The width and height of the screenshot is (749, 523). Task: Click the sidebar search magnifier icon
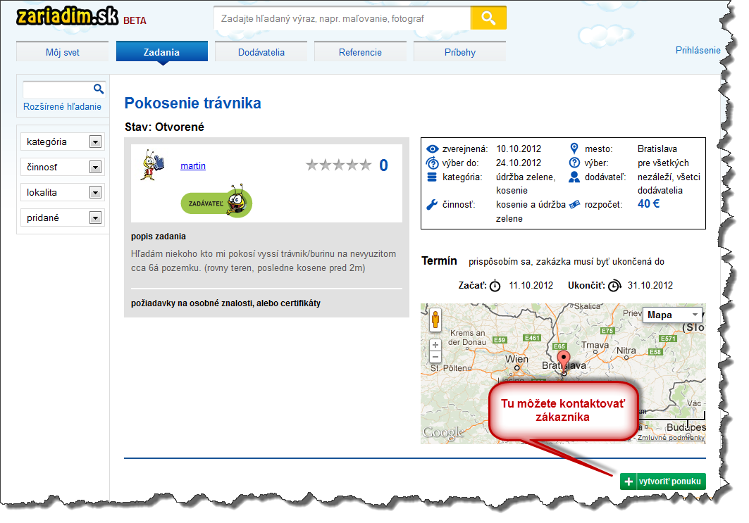pyautogui.click(x=99, y=89)
